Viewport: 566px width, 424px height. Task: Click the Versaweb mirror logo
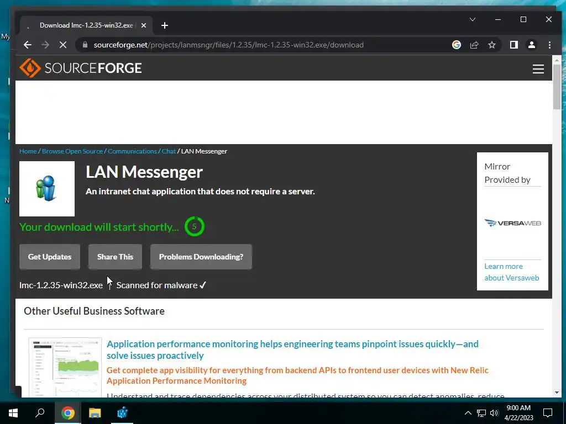coord(512,223)
